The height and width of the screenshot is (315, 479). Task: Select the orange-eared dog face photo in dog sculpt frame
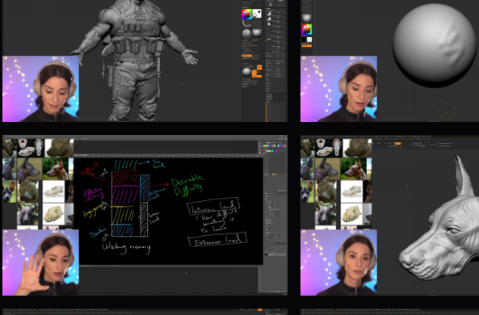coord(307,191)
